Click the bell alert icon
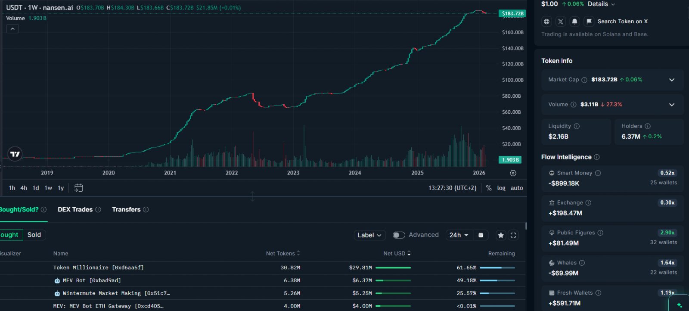 click(574, 21)
